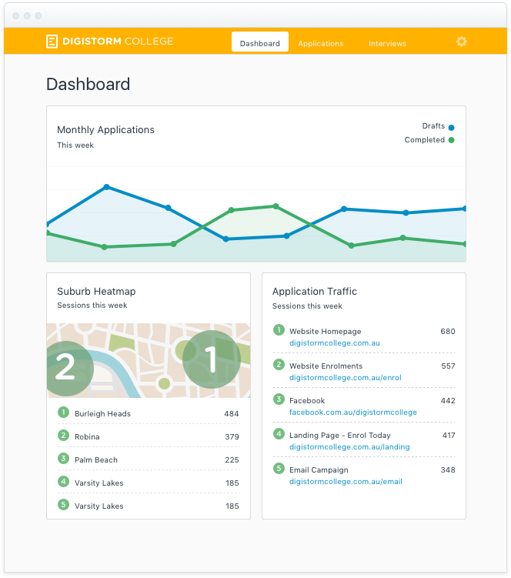Viewport: 511px width, 578px height.
Task: Click the 225 sessions value for Palm Beach
Action: pyautogui.click(x=232, y=460)
